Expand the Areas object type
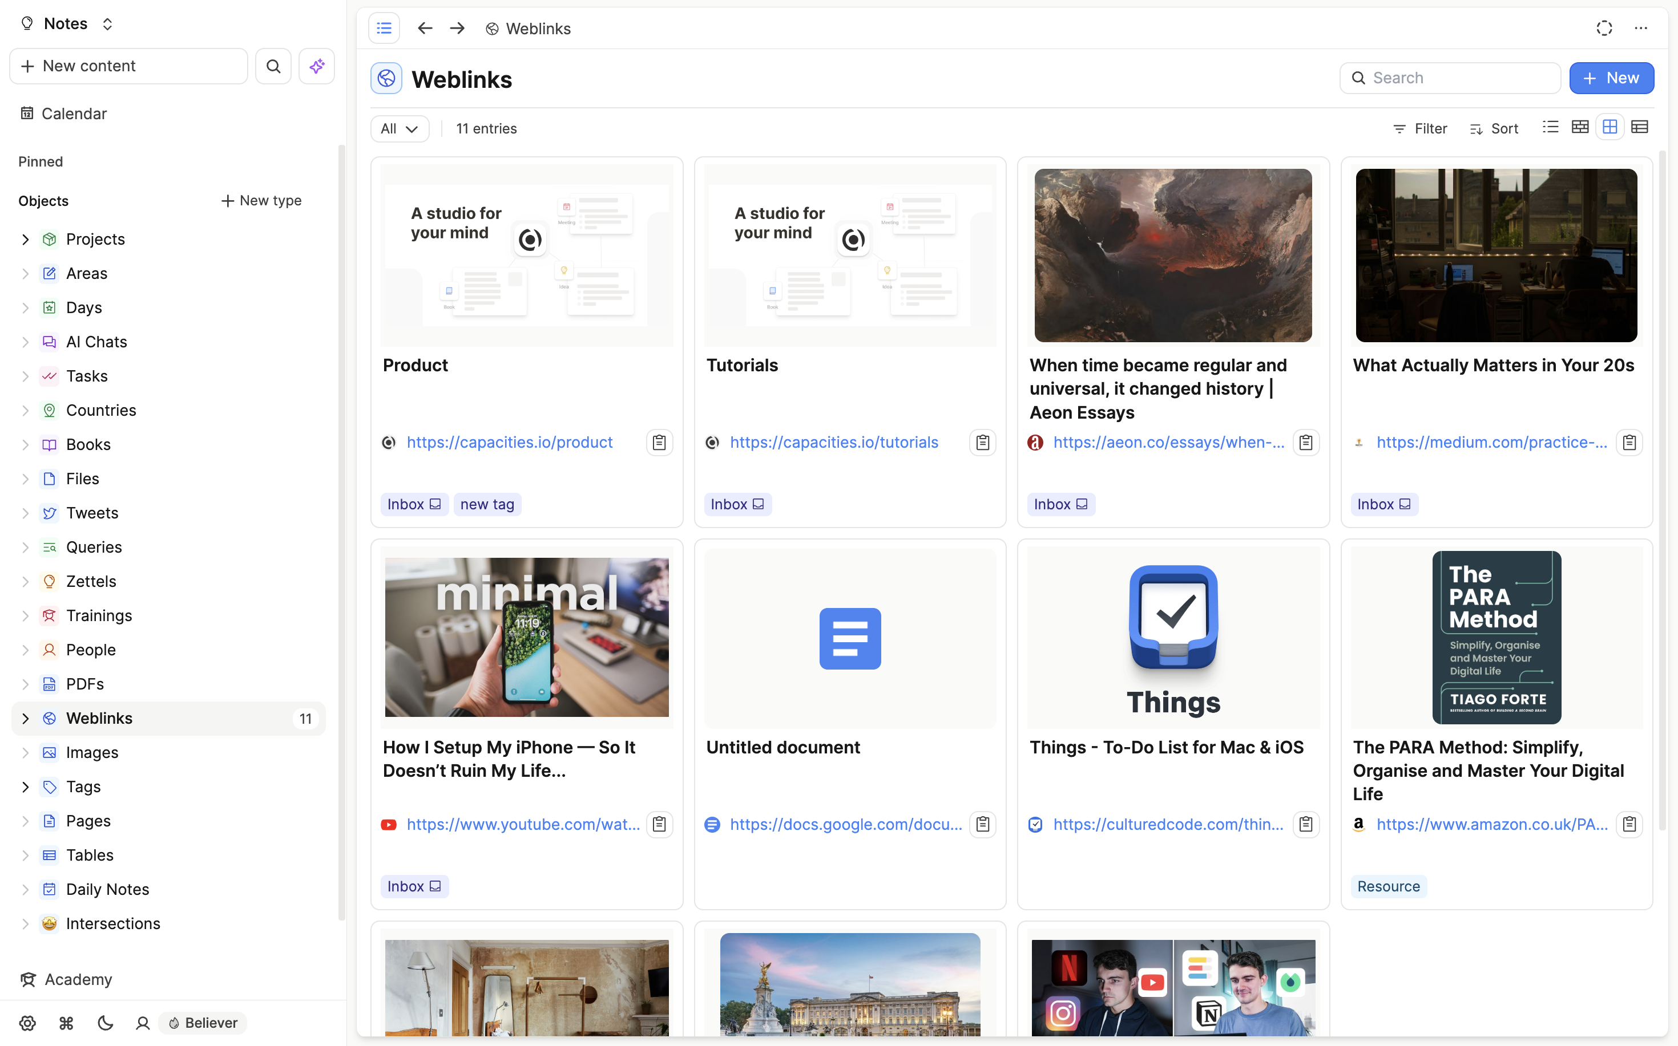 [x=26, y=273]
